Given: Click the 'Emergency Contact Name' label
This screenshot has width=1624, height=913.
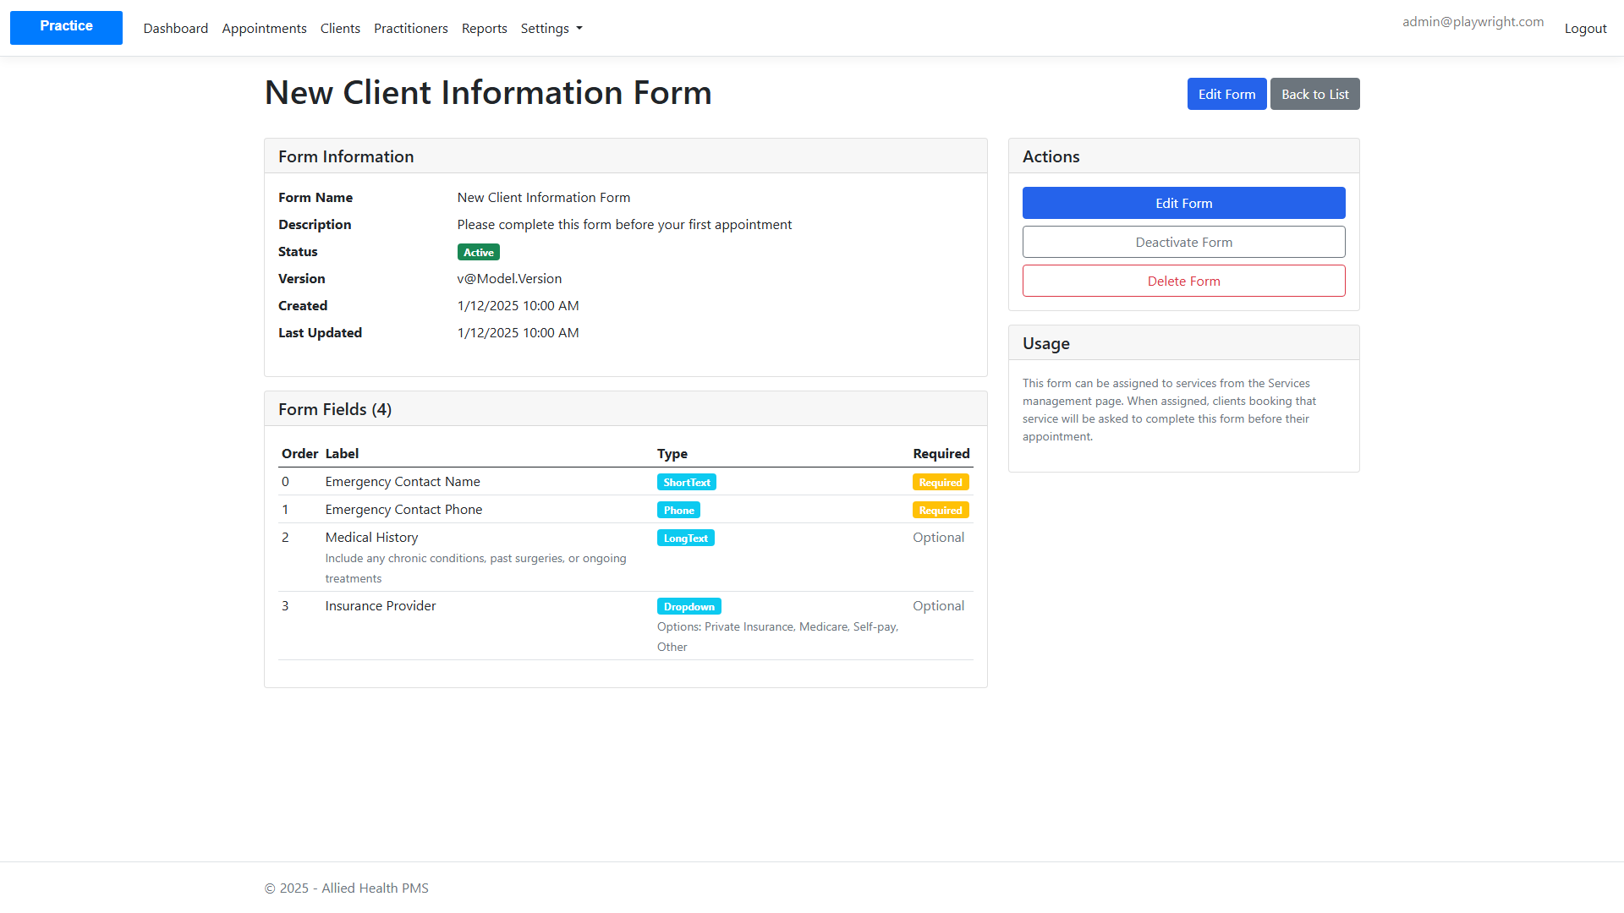Looking at the screenshot, I should (x=403, y=481).
